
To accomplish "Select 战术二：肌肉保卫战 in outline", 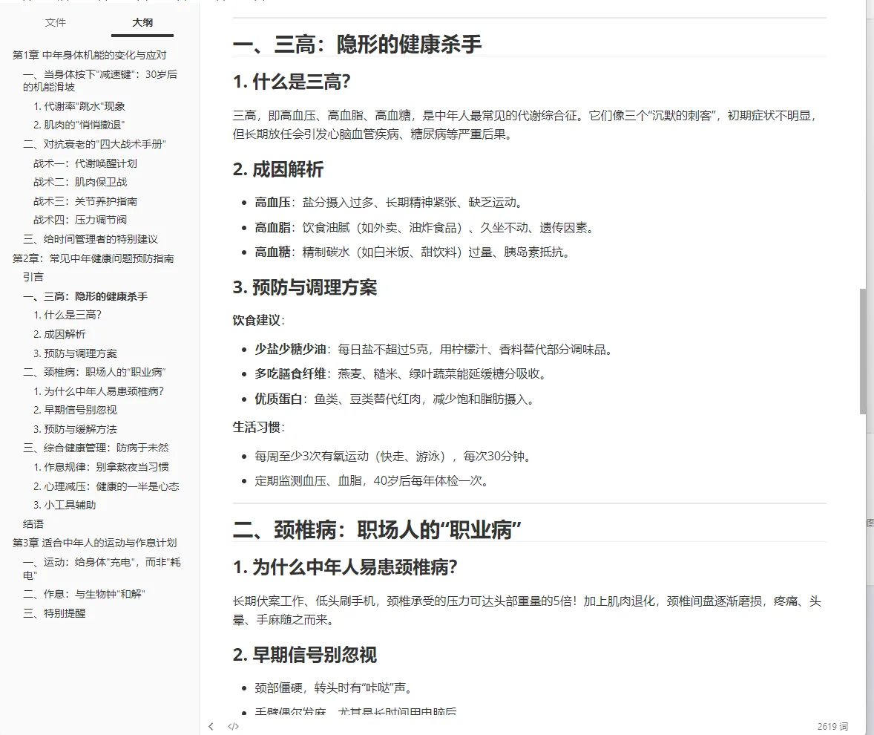I will (x=80, y=182).
